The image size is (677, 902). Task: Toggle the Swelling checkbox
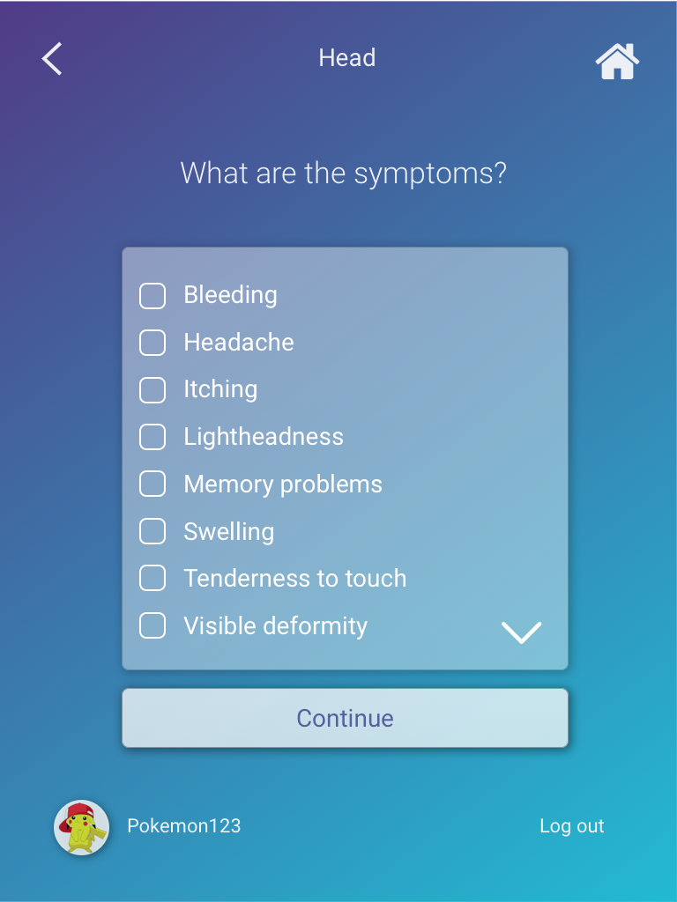[x=153, y=531]
